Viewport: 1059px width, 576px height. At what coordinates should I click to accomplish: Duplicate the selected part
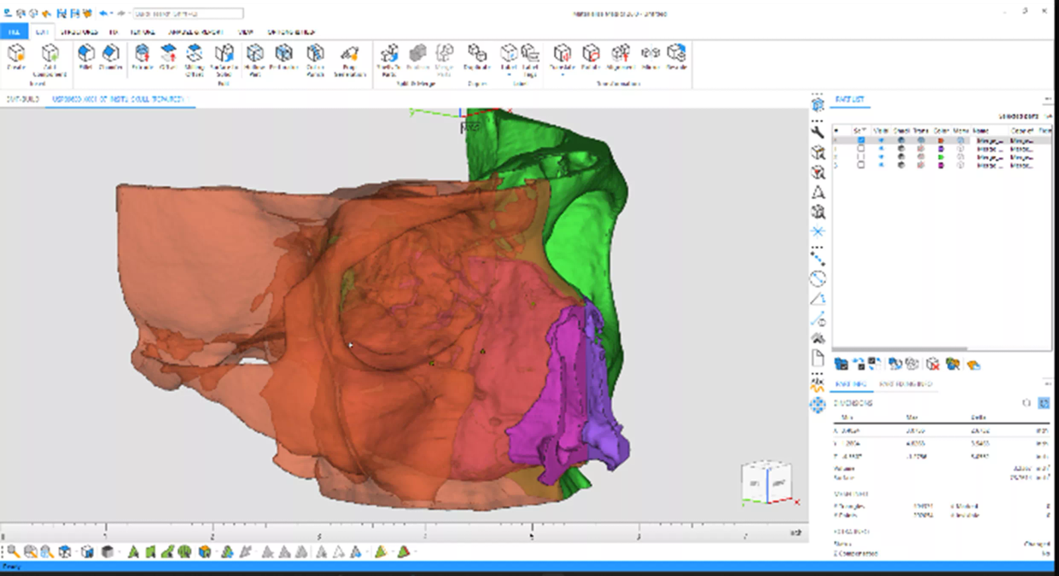point(477,57)
